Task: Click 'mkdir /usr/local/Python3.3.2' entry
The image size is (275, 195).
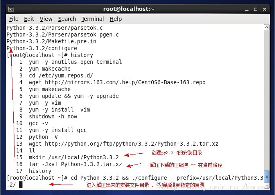Action: 73,157
